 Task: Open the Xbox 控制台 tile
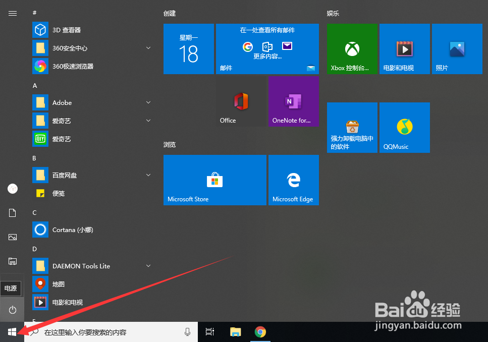point(352,49)
